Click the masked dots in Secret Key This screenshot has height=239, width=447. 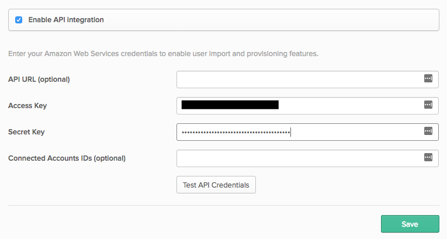(x=235, y=133)
